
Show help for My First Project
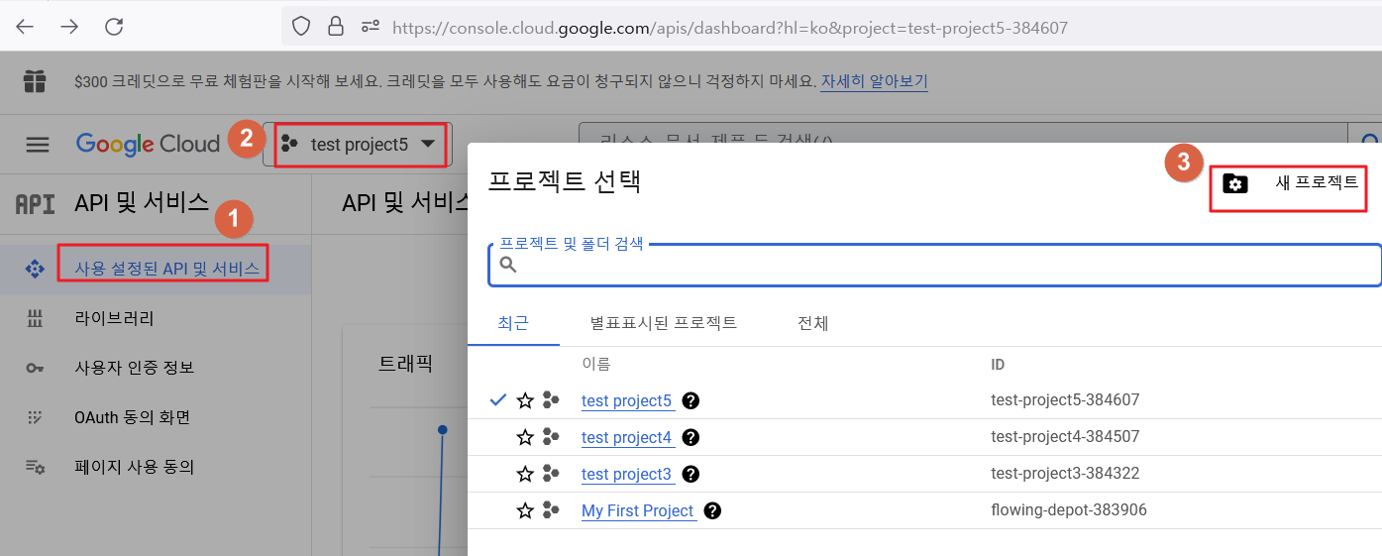point(712,510)
